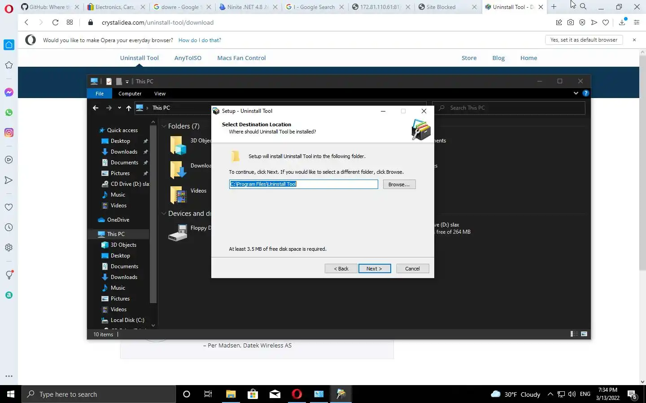Open settings gear icon in Opera sidebar
This screenshot has width=646, height=403.
click(x=9, y=248)
